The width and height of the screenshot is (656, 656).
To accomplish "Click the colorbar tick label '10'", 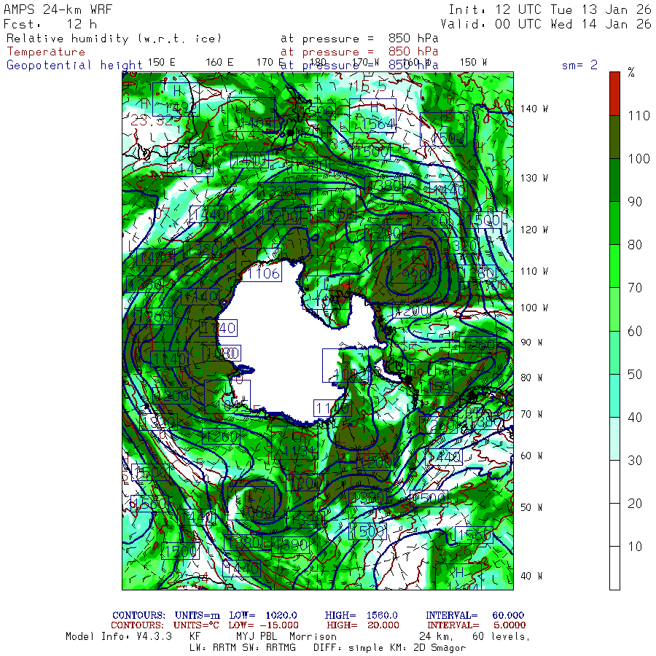I will tap(635, 547).
